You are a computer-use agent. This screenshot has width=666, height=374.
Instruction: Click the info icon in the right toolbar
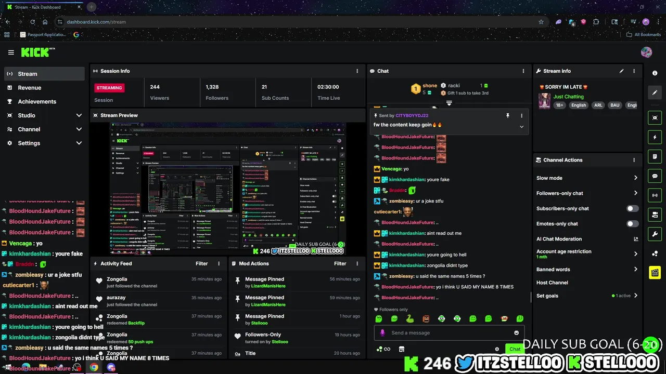point(655,73)
